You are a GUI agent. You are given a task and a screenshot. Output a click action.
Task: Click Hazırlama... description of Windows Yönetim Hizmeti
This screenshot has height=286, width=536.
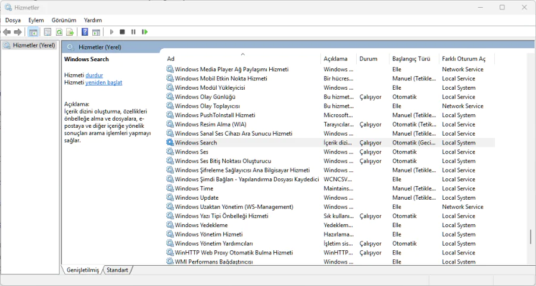(338, 234)
